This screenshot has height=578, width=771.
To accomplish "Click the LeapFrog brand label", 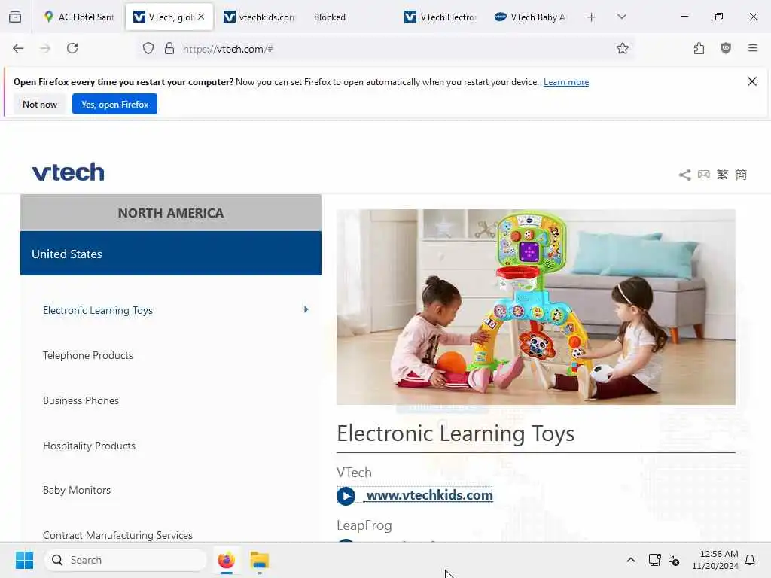I will coord(364,525).
